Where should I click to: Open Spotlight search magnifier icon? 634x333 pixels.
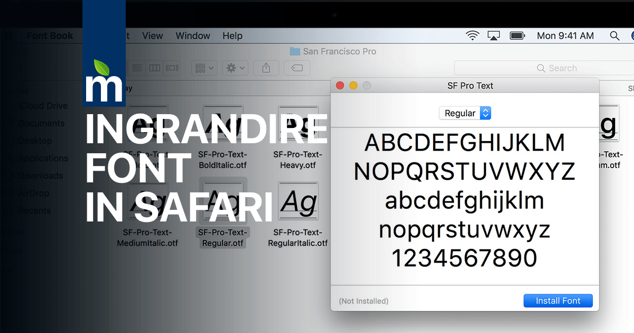pyautogui.click(x=614, y=36)
